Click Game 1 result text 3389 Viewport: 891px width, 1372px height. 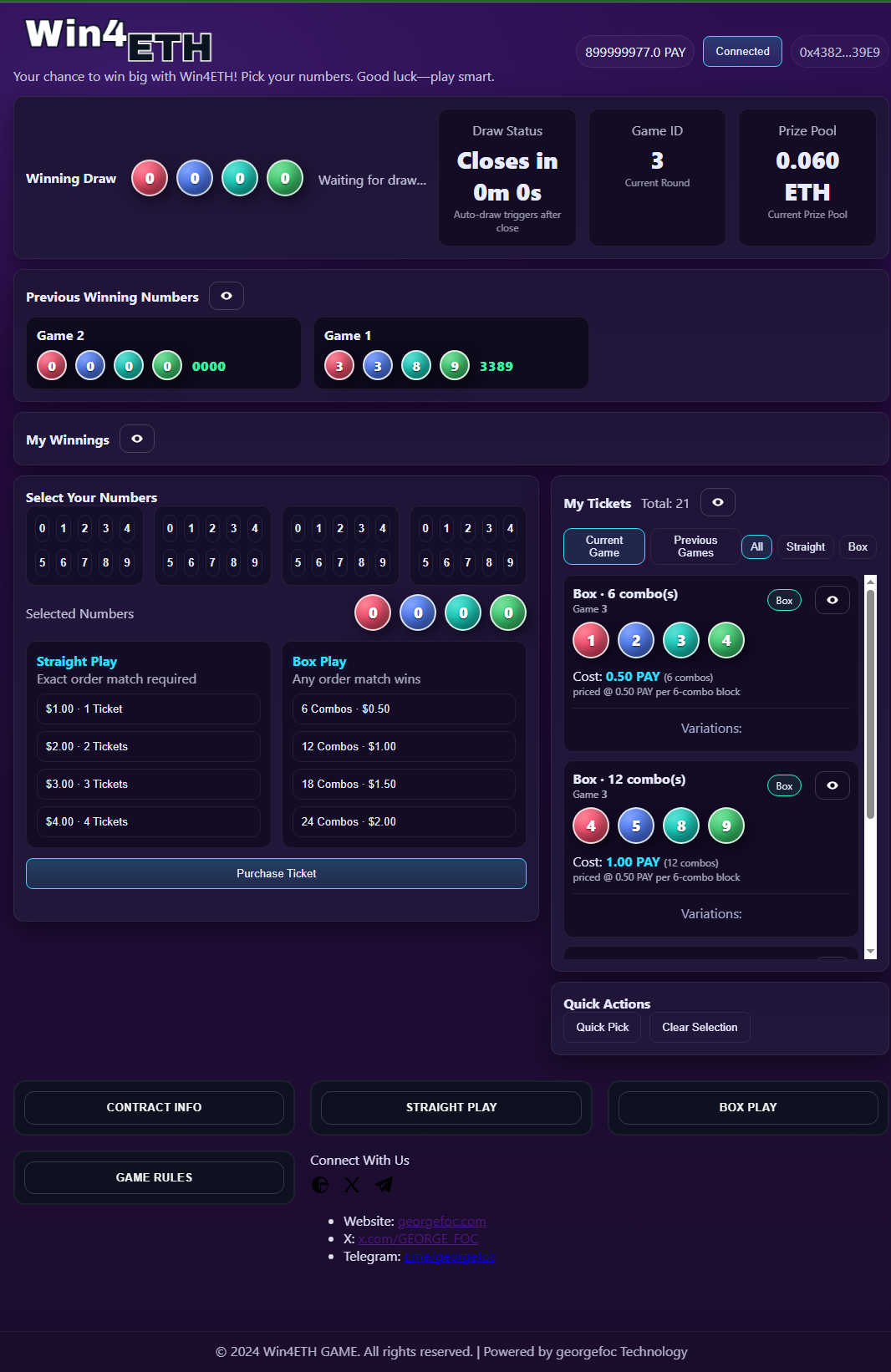496,366
